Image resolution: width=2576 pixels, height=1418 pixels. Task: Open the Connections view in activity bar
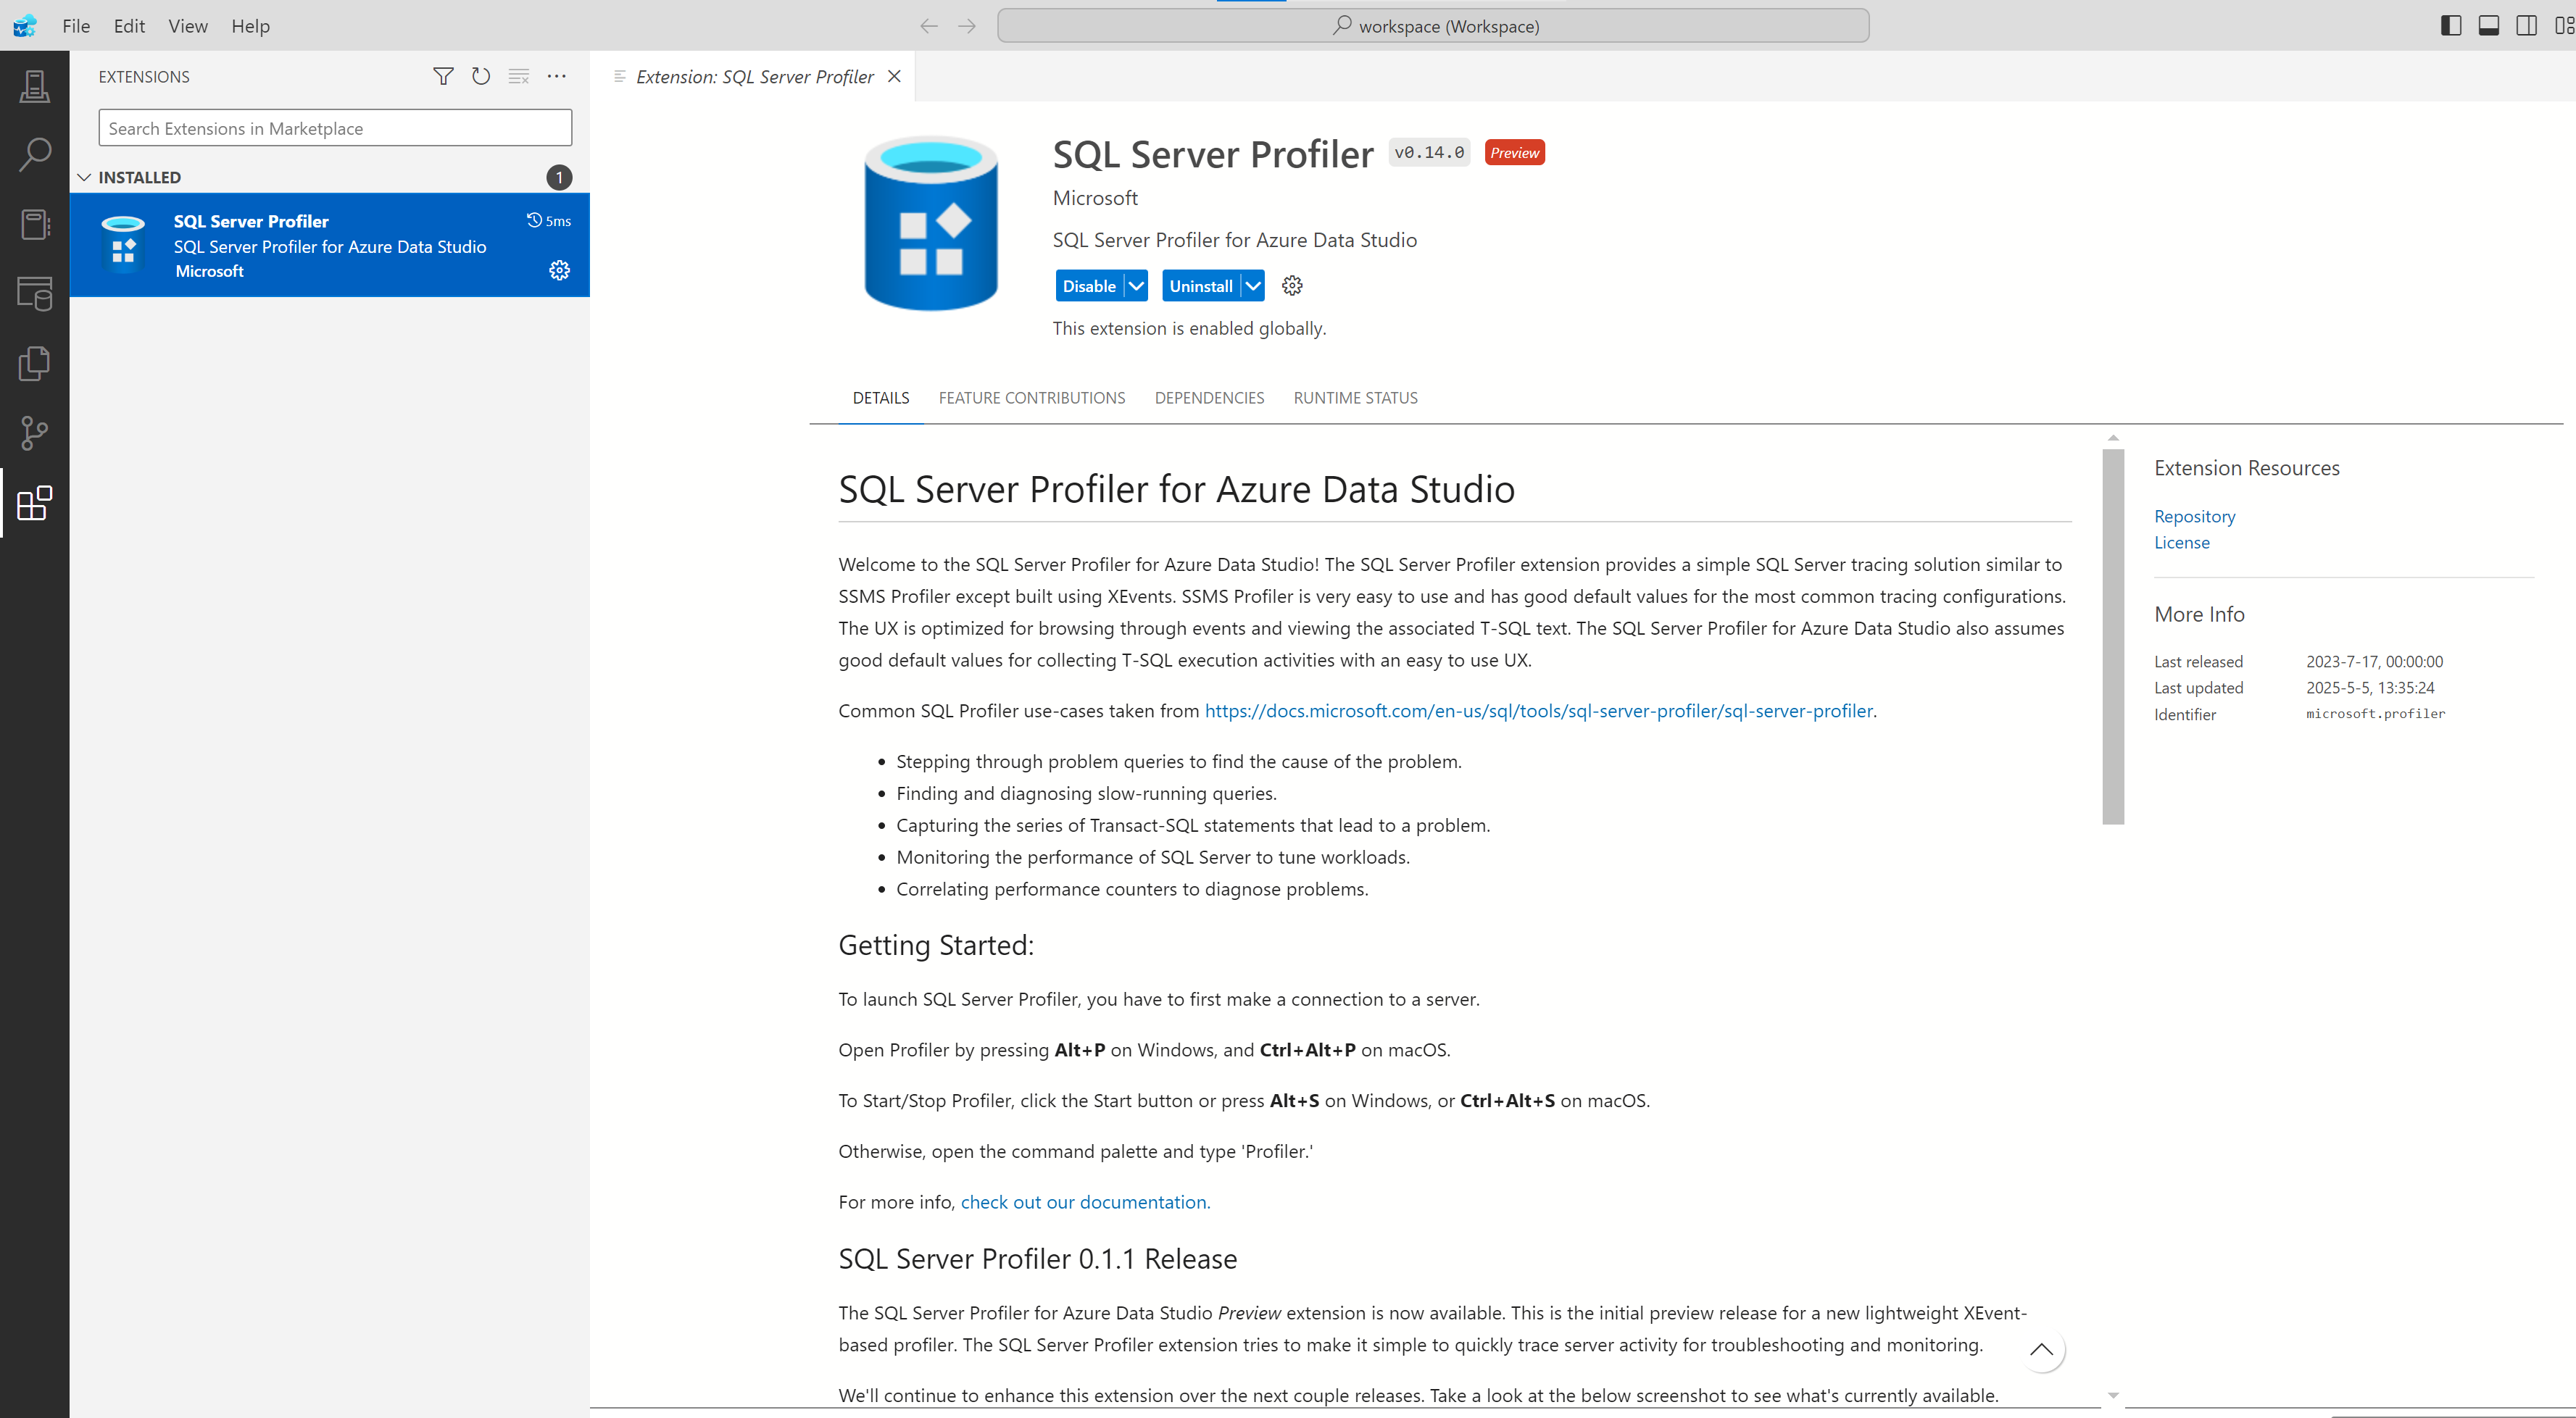(34, 86)
